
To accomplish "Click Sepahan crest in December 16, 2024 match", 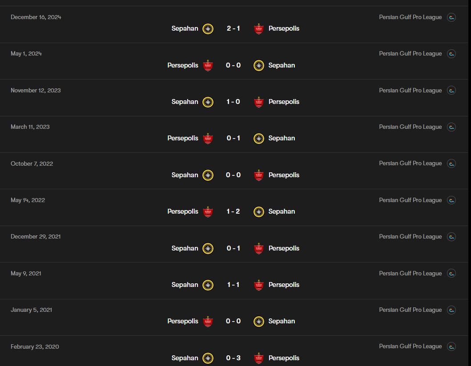I will click(208, 29).
